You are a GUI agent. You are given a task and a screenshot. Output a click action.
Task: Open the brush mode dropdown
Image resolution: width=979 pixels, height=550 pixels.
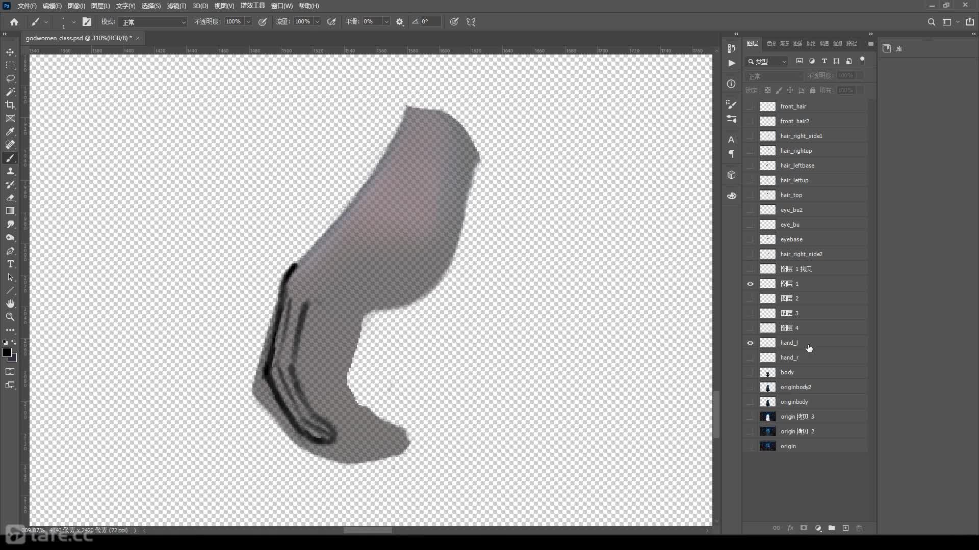(153, 22)
